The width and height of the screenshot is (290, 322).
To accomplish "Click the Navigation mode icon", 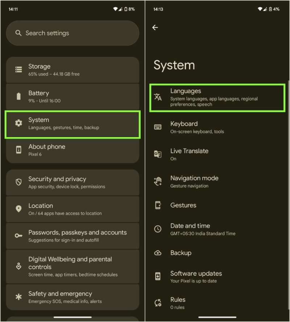I will click(158, 181).
